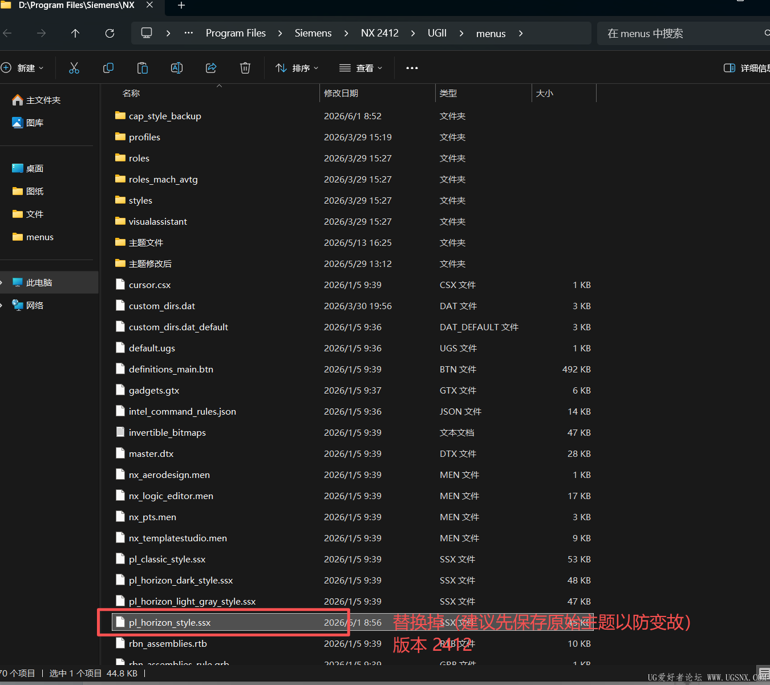Screen dimensions: 770x685
Task: Select the invertible_bitmaps text document
Action: point(352,432)
